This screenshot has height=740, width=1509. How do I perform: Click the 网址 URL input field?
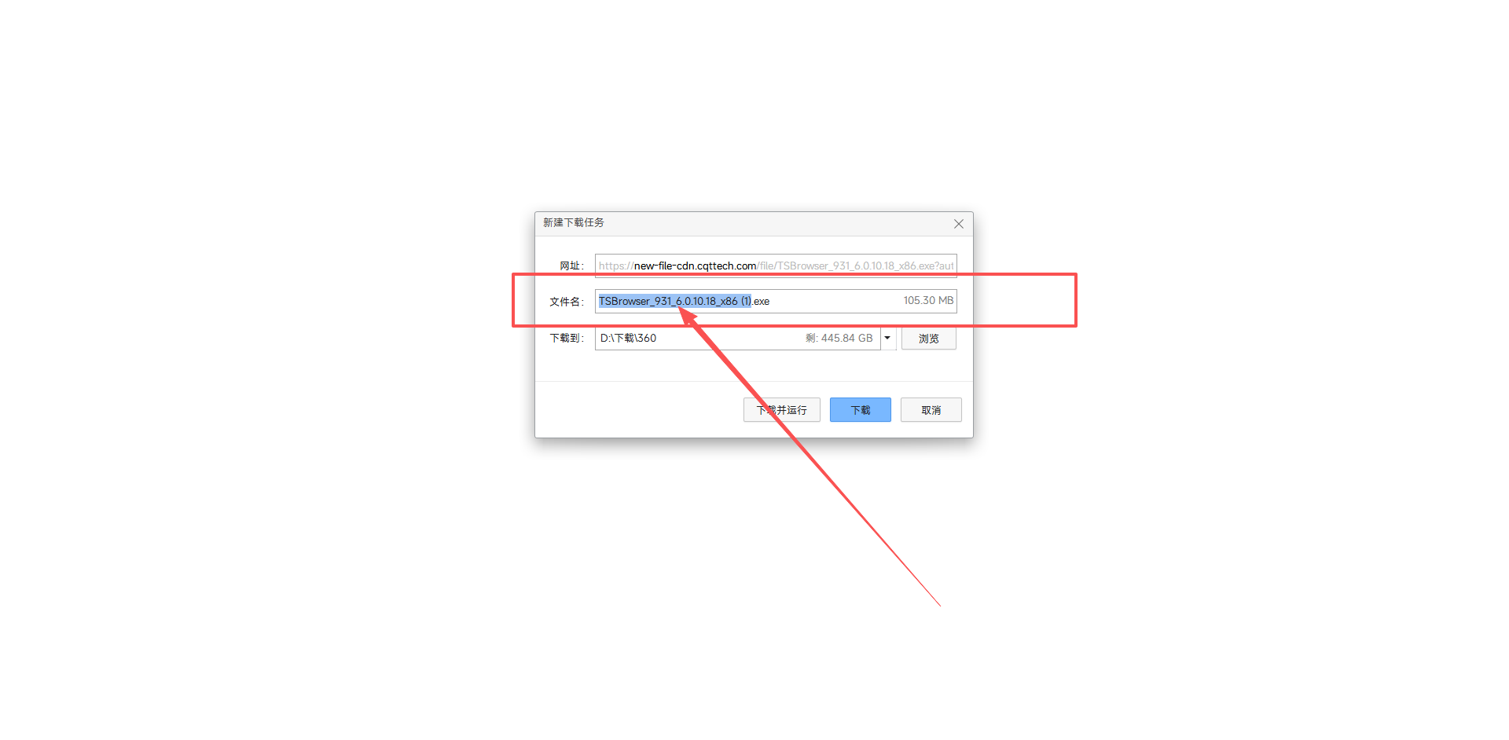click(776, 266)
